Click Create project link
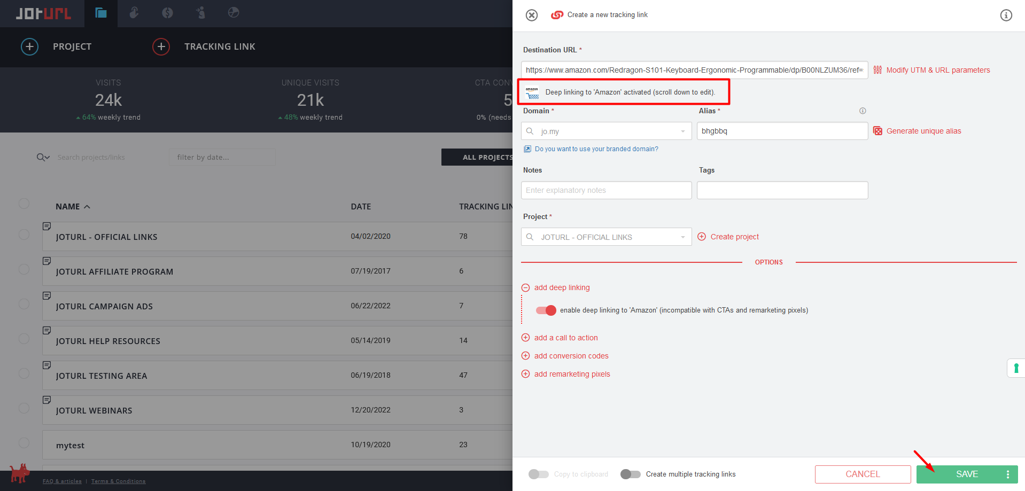 click(x=734, y=237)
